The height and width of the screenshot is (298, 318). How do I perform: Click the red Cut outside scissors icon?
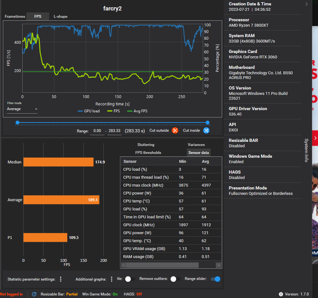pos(175,130)
